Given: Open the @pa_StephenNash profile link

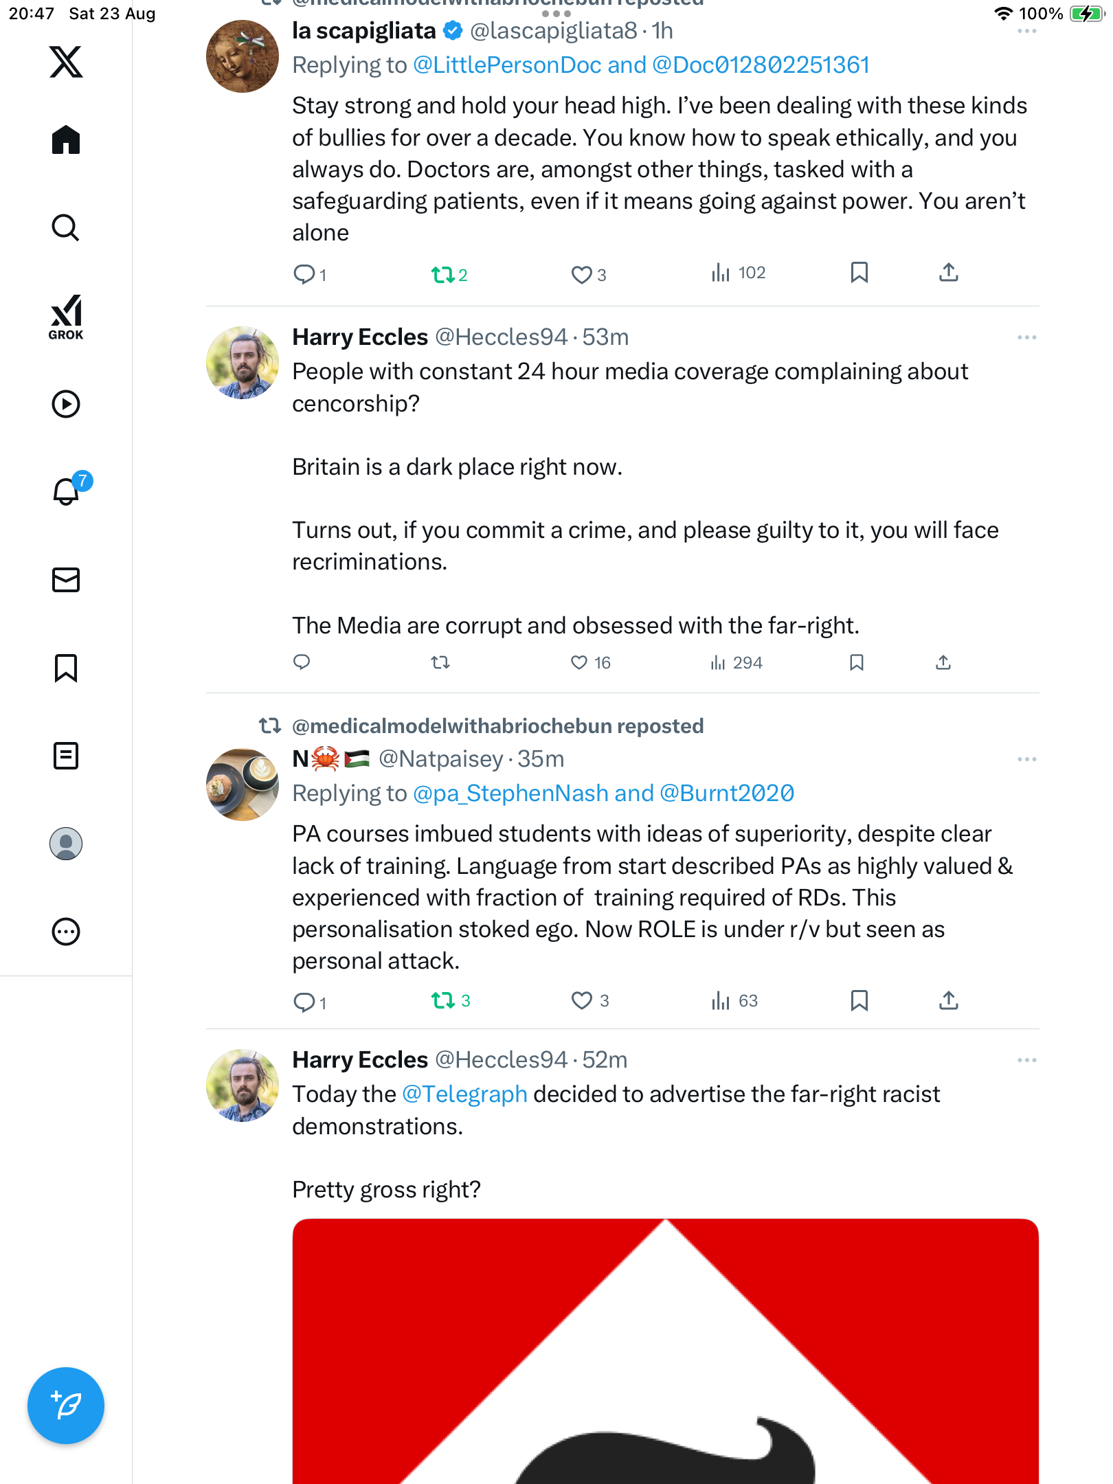Looking at the screenshot, I should click(510, 794).
